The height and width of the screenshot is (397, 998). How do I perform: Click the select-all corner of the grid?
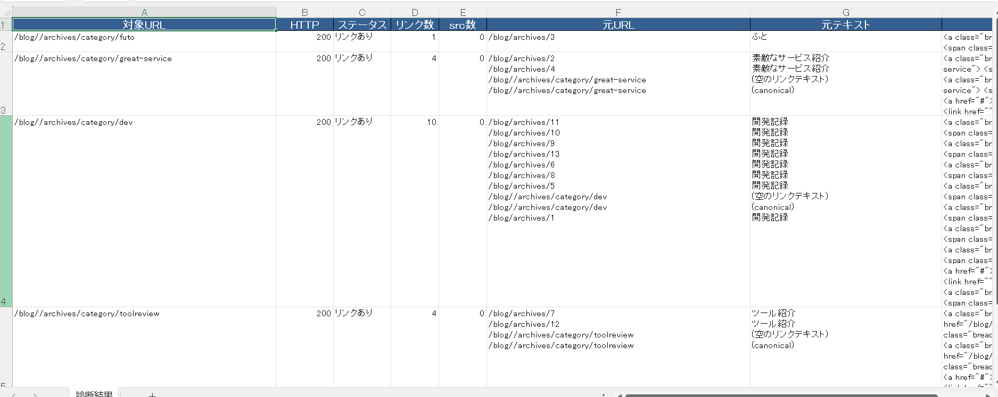pos(6,12)
